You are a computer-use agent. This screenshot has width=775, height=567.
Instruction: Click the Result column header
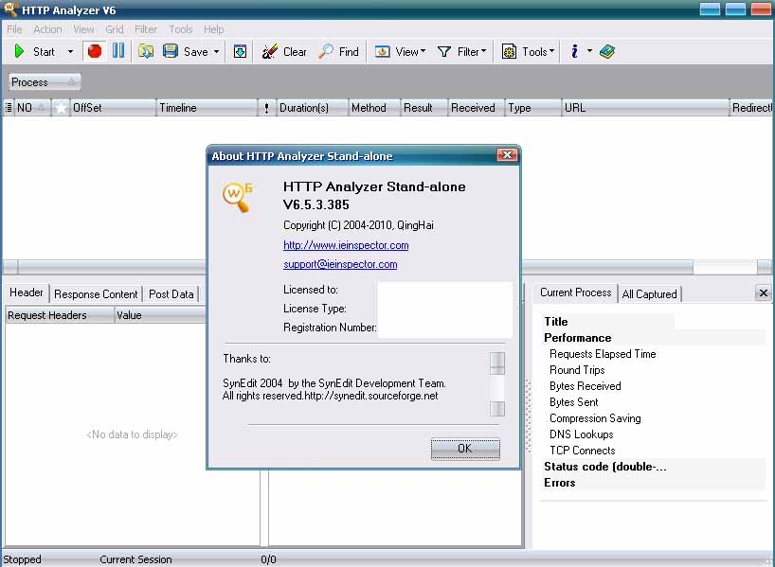[x=424, y=108]
